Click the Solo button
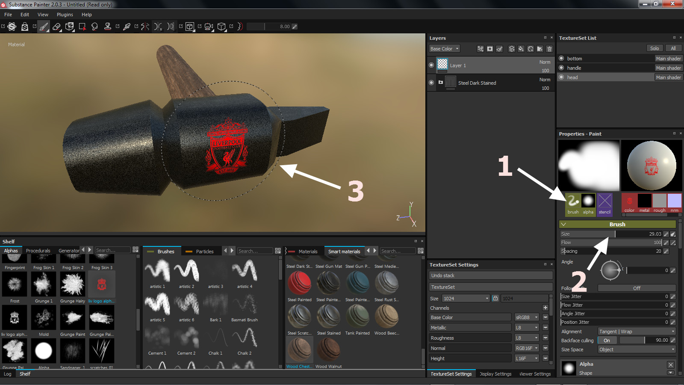The height and width of the screenshot is (385, 684). [654, 48]
